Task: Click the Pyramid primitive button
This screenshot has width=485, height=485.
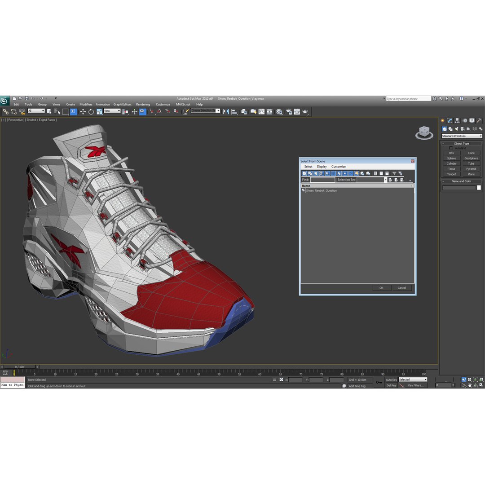Action: 471,169
